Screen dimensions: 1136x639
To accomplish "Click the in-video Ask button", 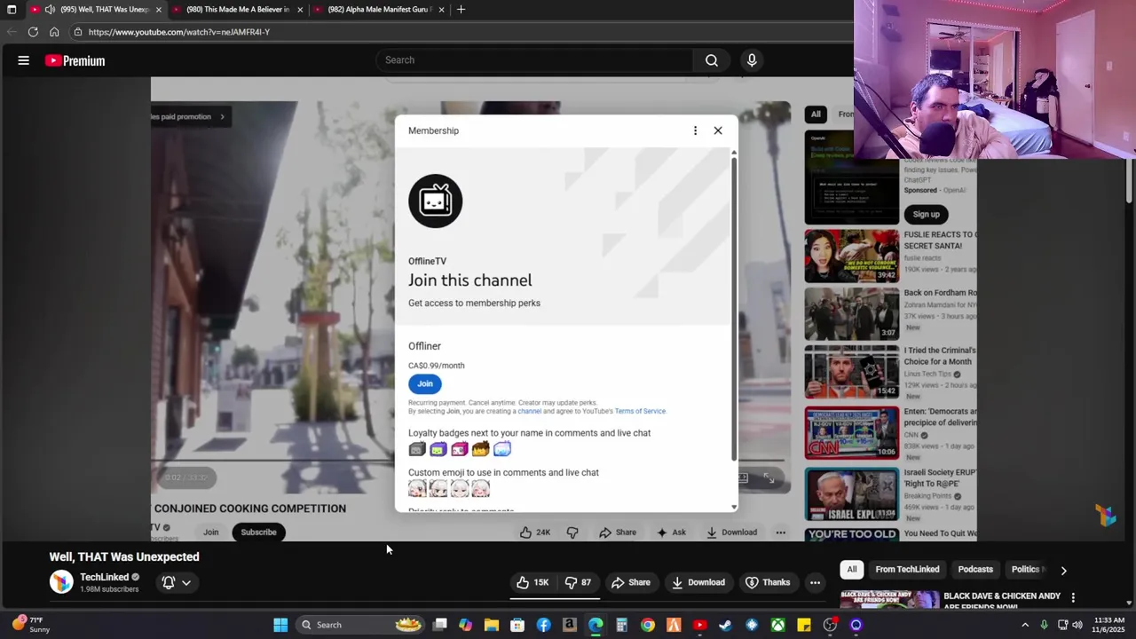I will pos(671,532).
